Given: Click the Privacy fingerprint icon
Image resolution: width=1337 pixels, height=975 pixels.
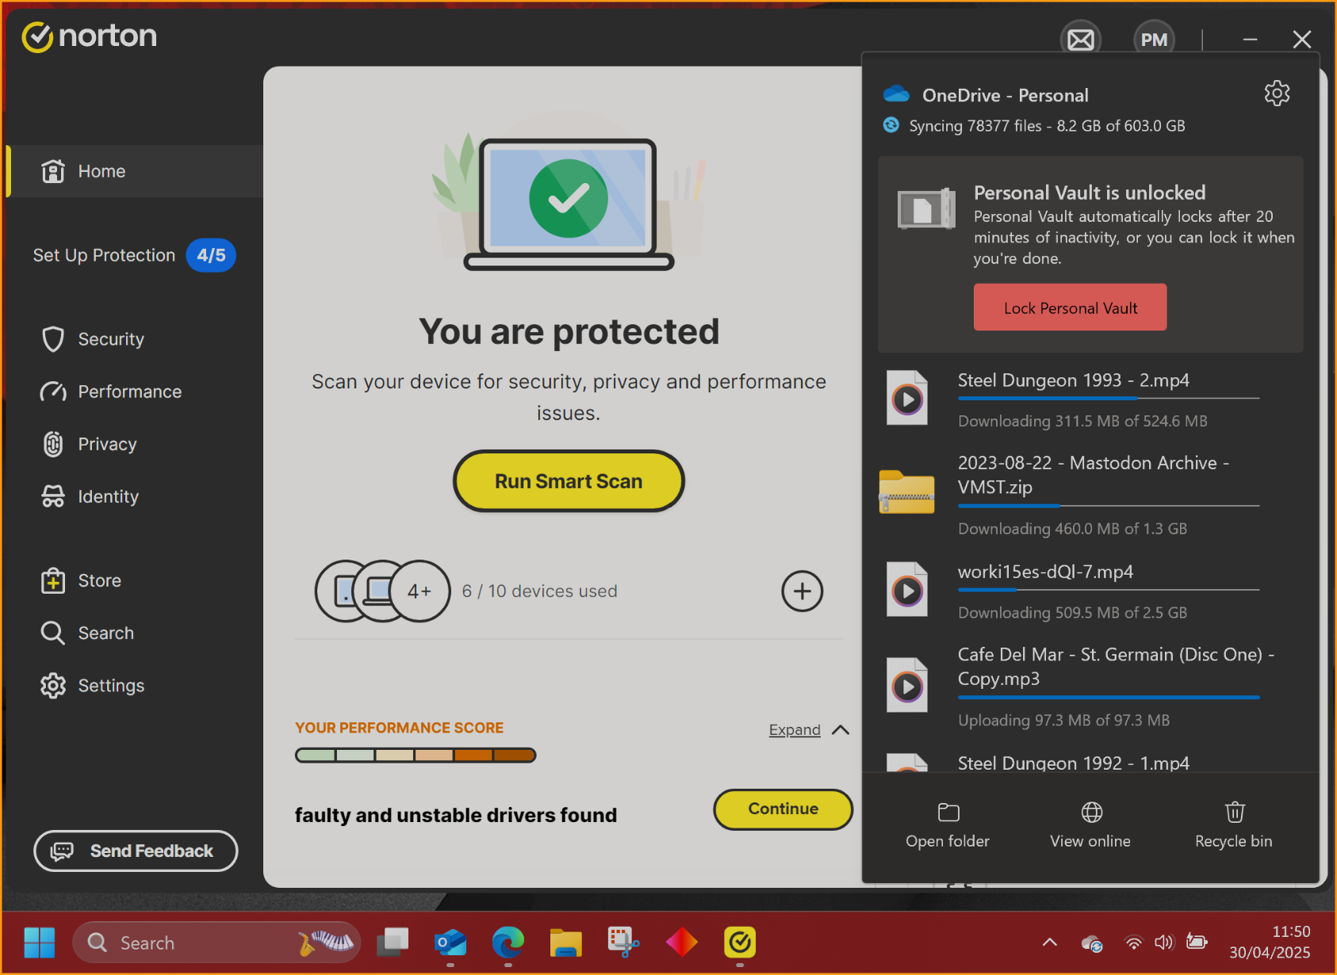Looking at the screenshot, I should click(53, 444).
